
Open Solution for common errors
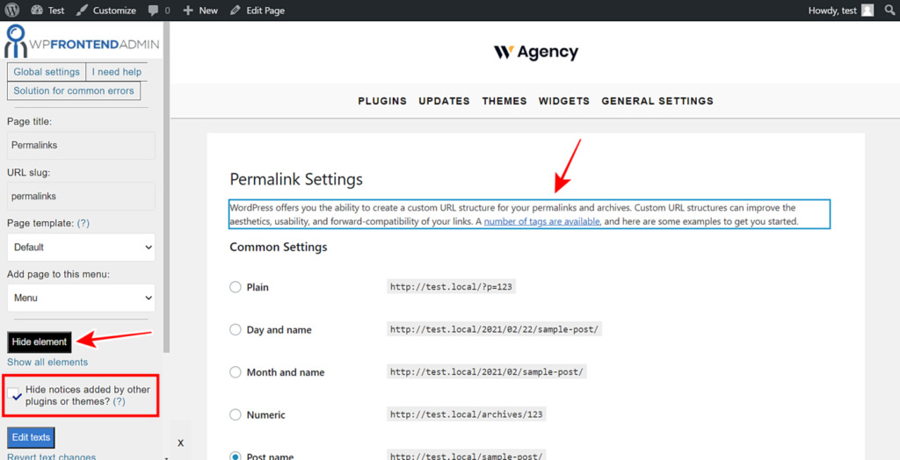point(74,90)
